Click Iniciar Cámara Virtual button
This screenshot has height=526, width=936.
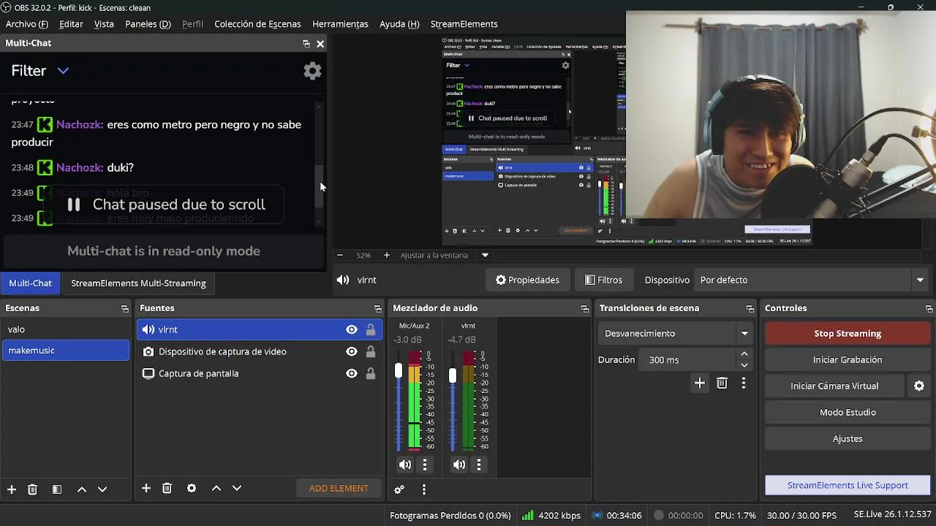click(834, 386)
